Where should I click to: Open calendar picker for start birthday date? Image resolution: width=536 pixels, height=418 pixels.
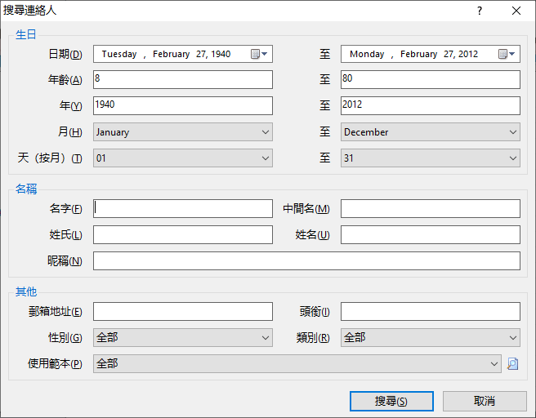(259, 54)
